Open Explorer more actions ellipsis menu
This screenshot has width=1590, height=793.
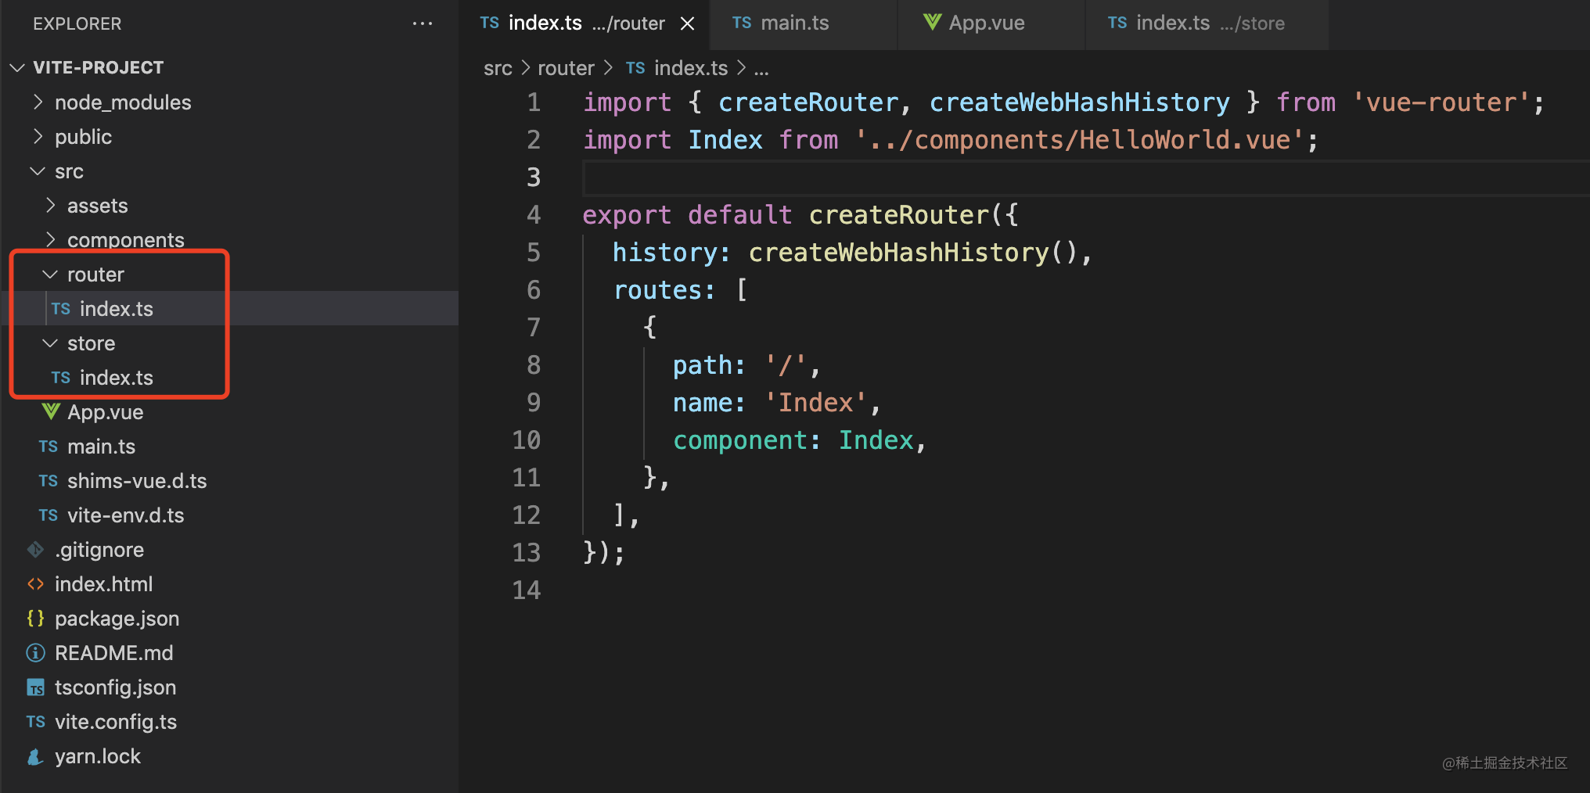tap(423, 23)
